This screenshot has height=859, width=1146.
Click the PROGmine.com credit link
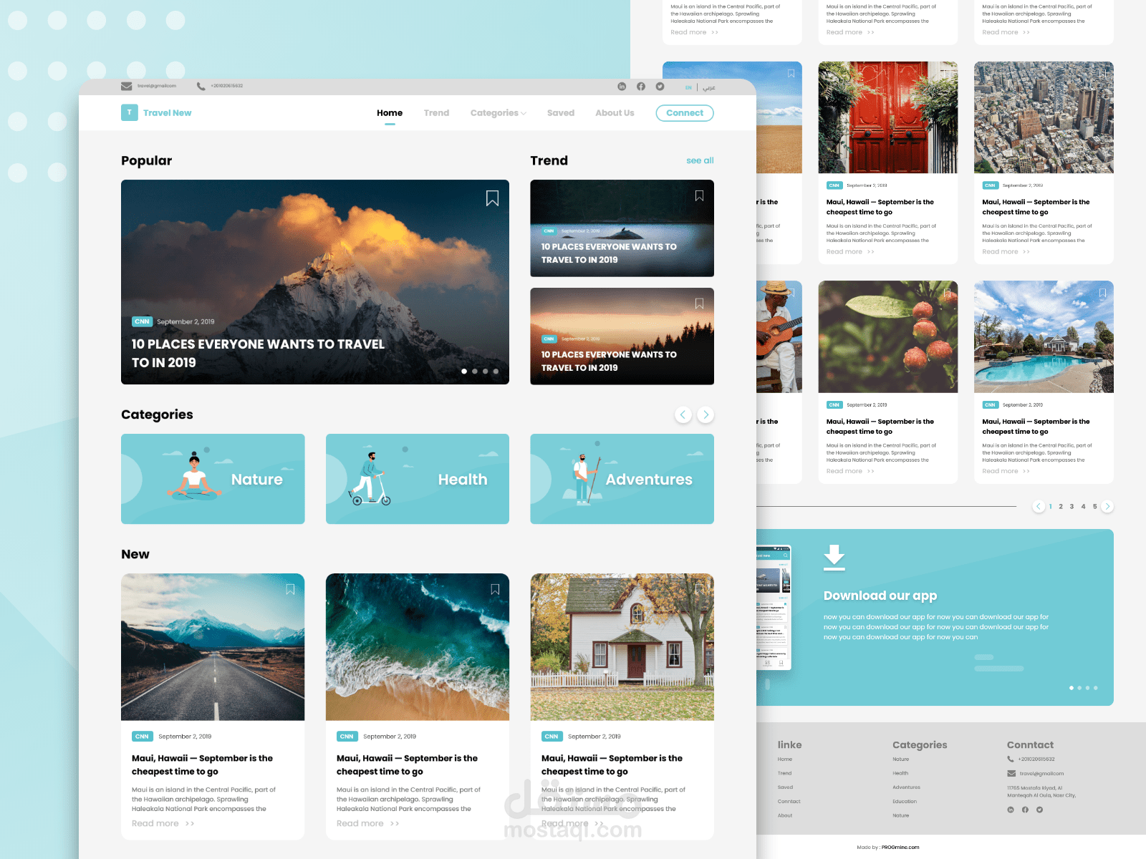coord(900,847)
